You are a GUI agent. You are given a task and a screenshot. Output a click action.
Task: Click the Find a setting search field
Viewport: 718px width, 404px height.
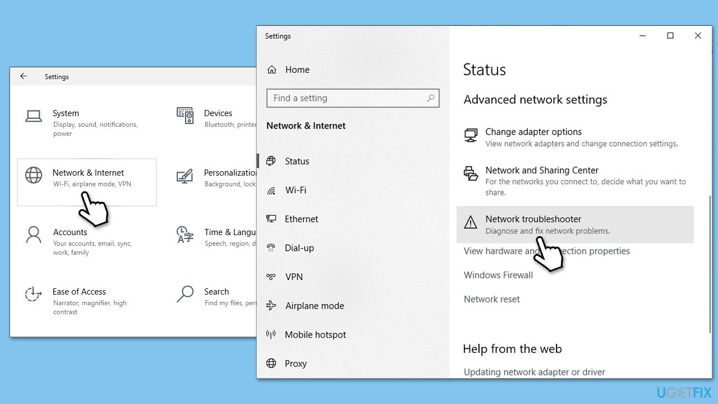[x=353, y=98]
